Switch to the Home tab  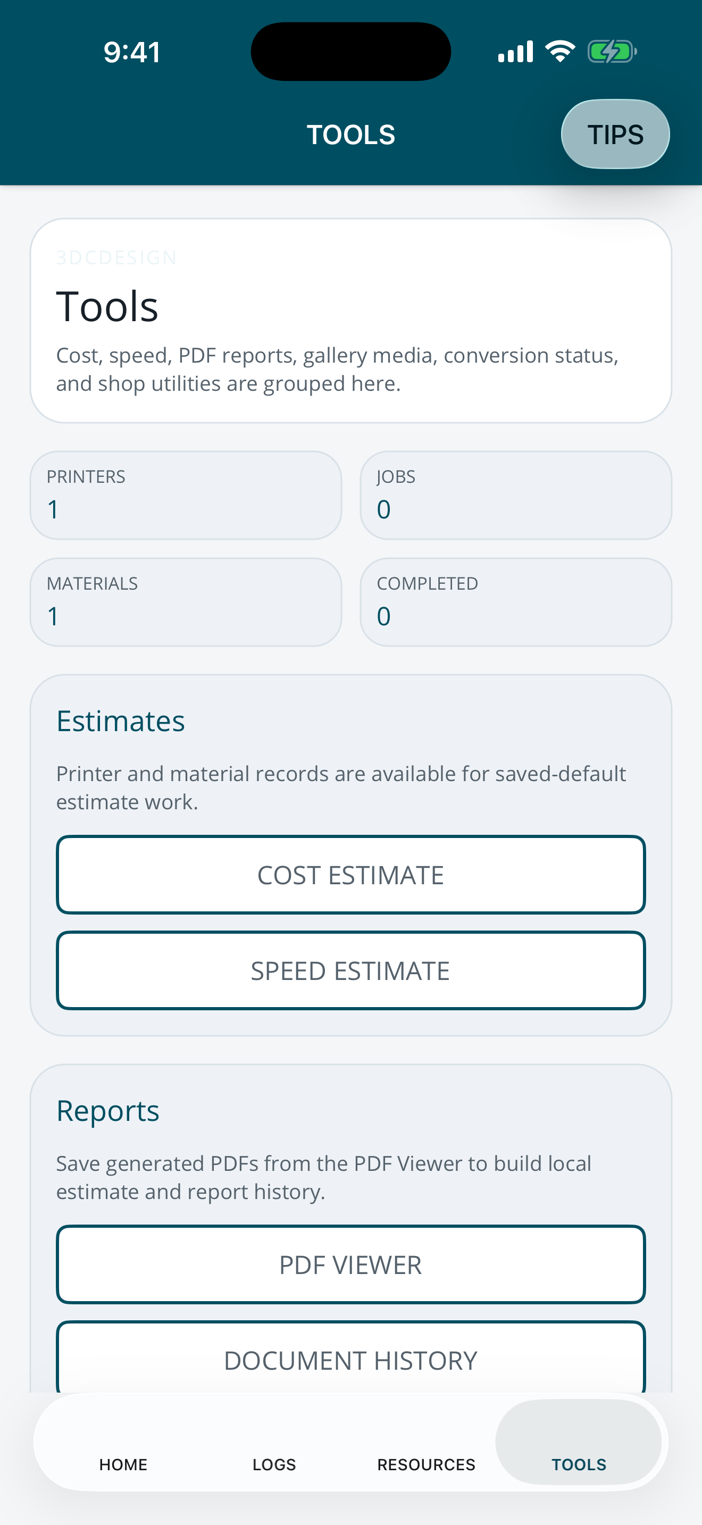pyautogui.click(x=123, y=1463)
